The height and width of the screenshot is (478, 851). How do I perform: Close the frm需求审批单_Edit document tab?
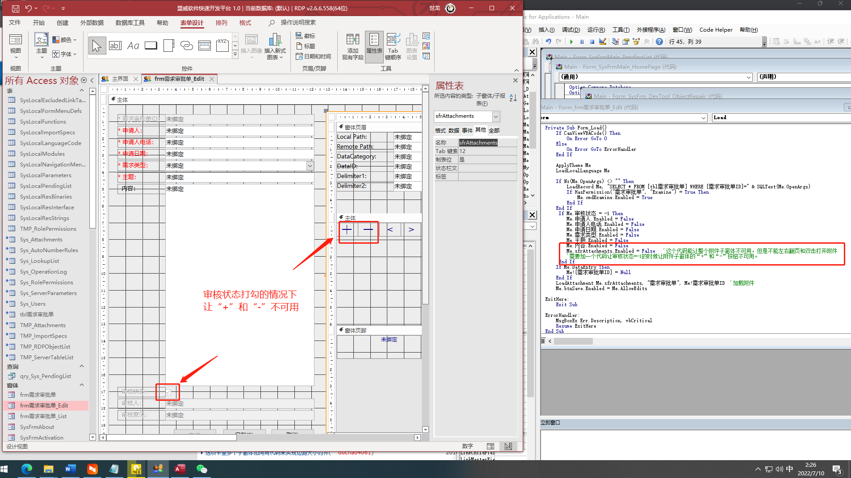(x=212, y=79)
